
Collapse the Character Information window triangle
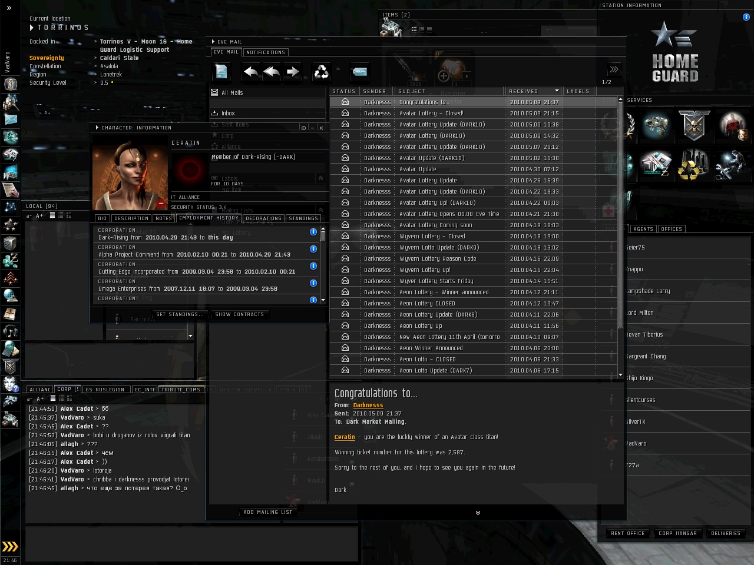[97, 127]
